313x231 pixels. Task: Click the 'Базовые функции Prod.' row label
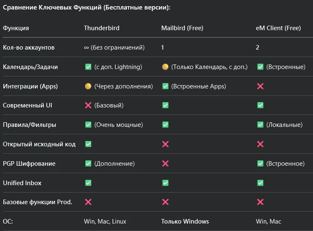[38, 202]
